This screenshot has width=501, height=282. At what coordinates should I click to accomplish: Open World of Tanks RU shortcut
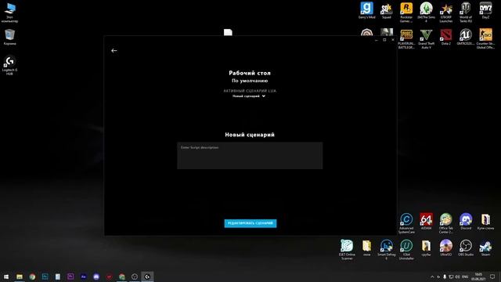(466, 13)
